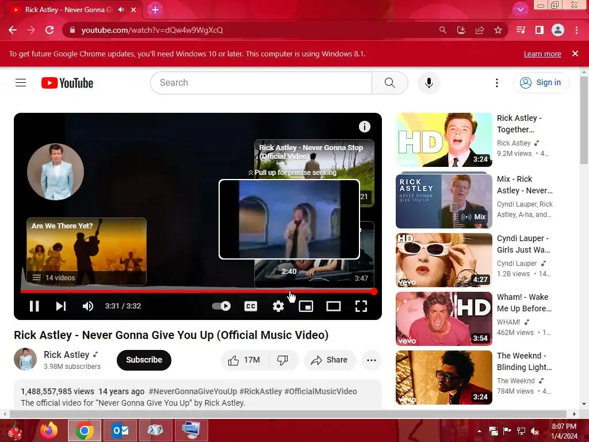
Task: Open the 'Are We There Yet?' playlist card
Action: [86, 252]
